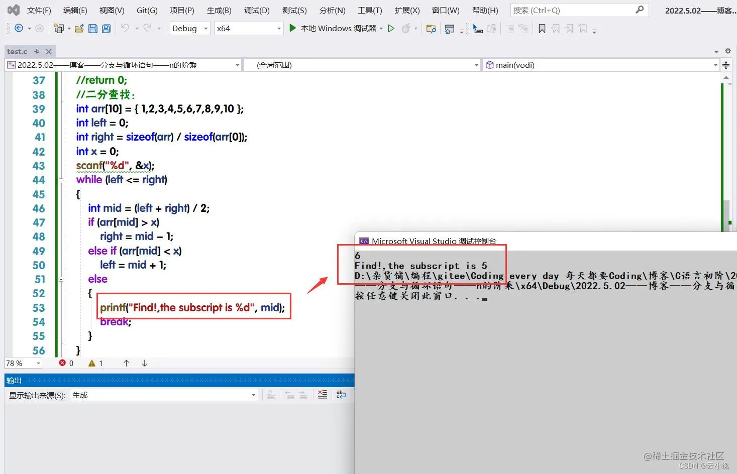Click the gear icon at tab row right
Viewport: 737px width, 474px height.
coord(728,51)
